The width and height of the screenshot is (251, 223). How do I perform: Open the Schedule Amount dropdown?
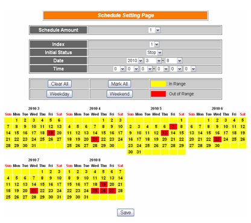coord(154,30)
